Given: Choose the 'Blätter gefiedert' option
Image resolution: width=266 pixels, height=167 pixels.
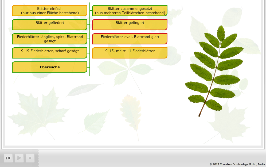Looking at the screenshot, I should click(x=50, y=24).
